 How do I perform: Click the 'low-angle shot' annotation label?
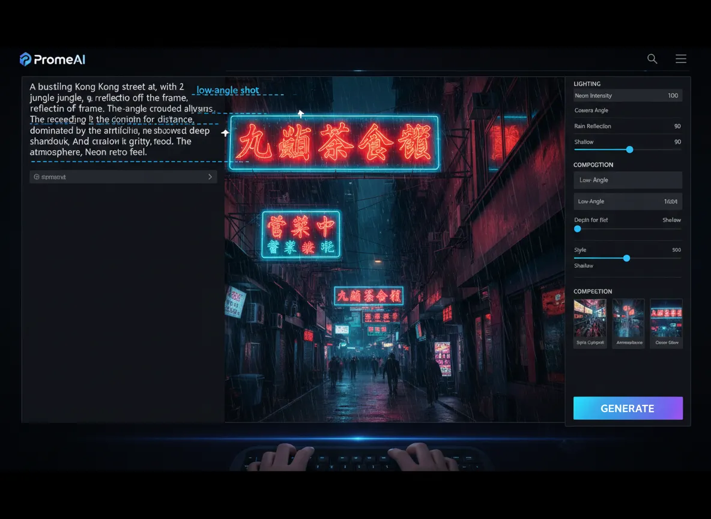(228, 91)
